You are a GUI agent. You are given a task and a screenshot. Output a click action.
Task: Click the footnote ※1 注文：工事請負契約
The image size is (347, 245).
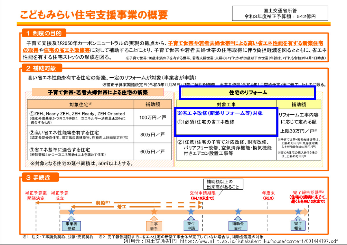(x=58, y=237)
